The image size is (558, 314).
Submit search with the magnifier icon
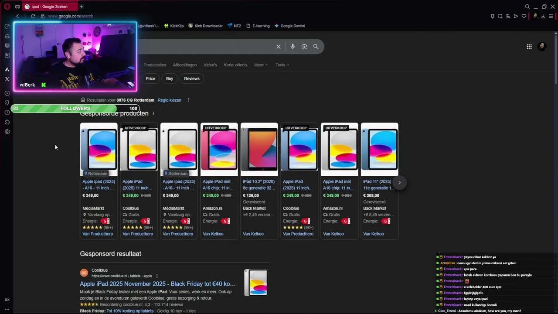pyautogui.click(x=316, y=47)
